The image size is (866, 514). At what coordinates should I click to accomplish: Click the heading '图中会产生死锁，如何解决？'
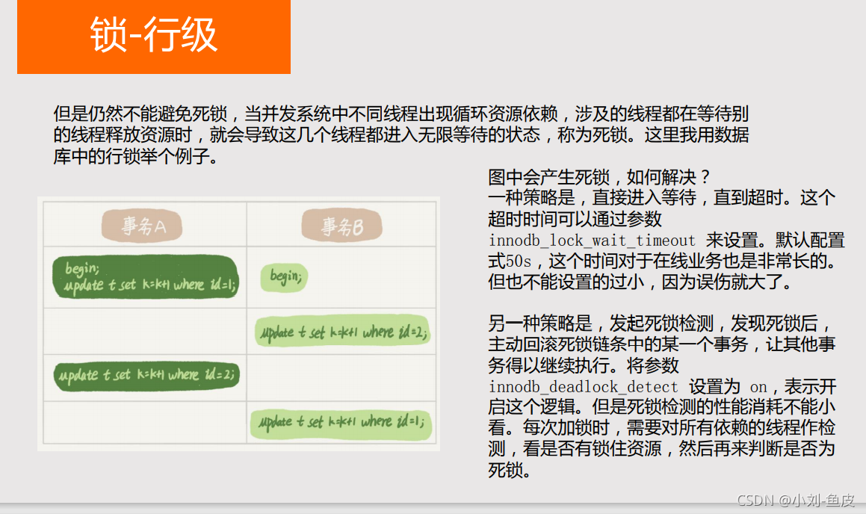[x=599, y=177]
